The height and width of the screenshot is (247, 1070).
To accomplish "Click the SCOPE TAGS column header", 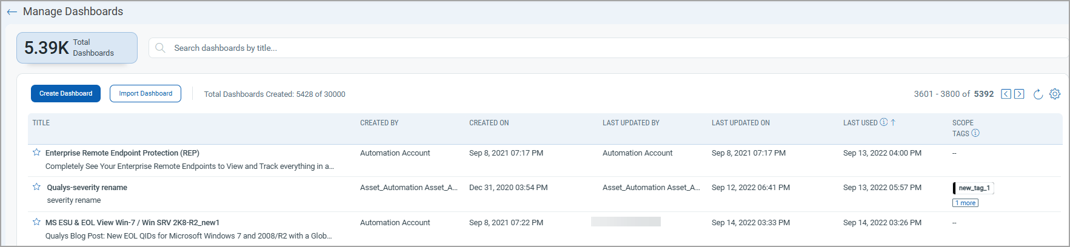I will tap(963, 128).
